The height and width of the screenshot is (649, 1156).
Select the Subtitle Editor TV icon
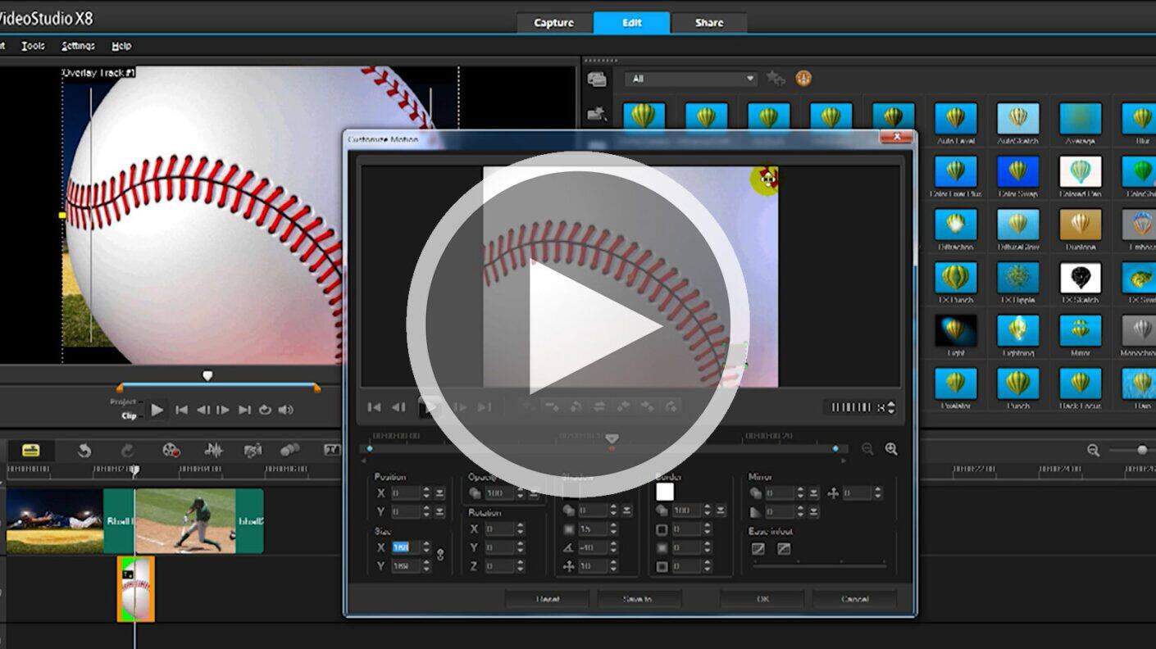coord(331,450)
